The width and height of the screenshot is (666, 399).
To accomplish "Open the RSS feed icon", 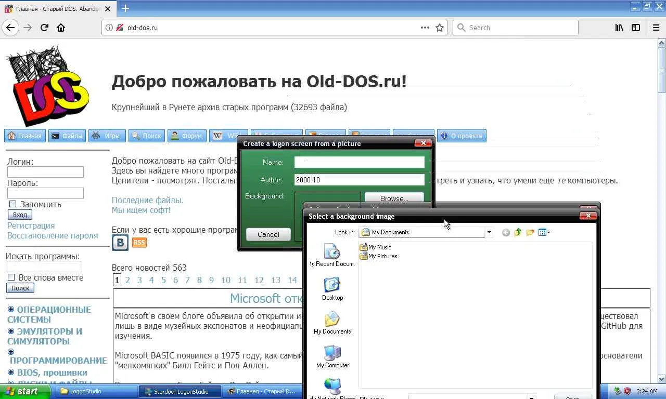I will click(139, 243).
